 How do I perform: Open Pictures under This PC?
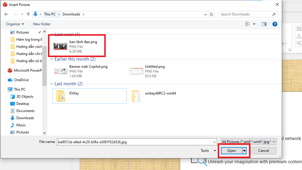tap(20, 132)
